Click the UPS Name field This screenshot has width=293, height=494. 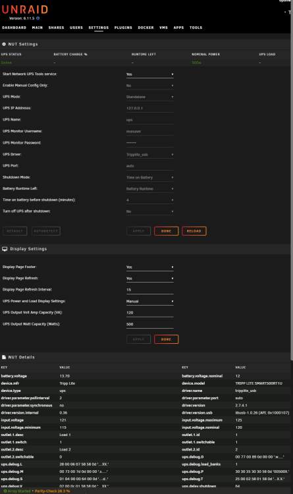tap(150, 120)
